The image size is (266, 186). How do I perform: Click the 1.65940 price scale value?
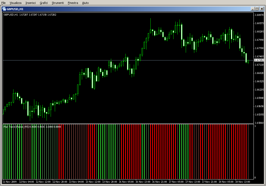259,98
